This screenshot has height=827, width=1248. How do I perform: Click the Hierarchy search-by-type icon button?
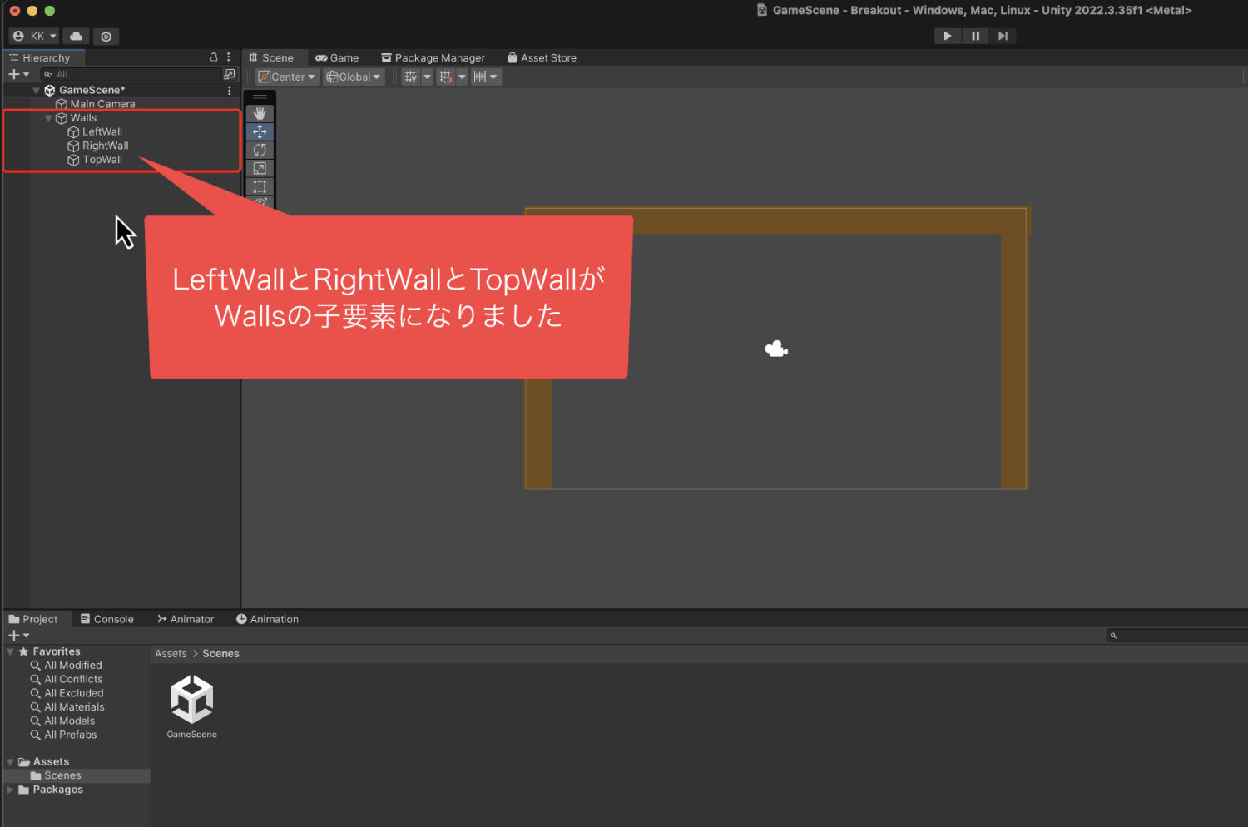coord(229,74)
